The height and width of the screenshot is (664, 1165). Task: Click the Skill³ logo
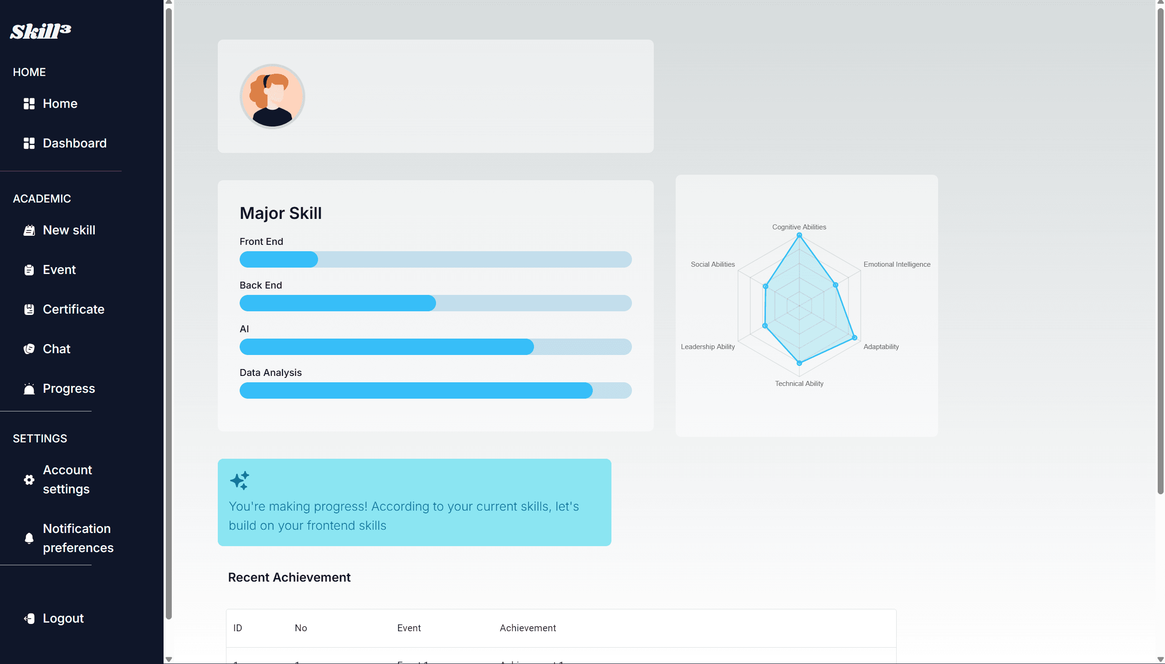[41, 31]
